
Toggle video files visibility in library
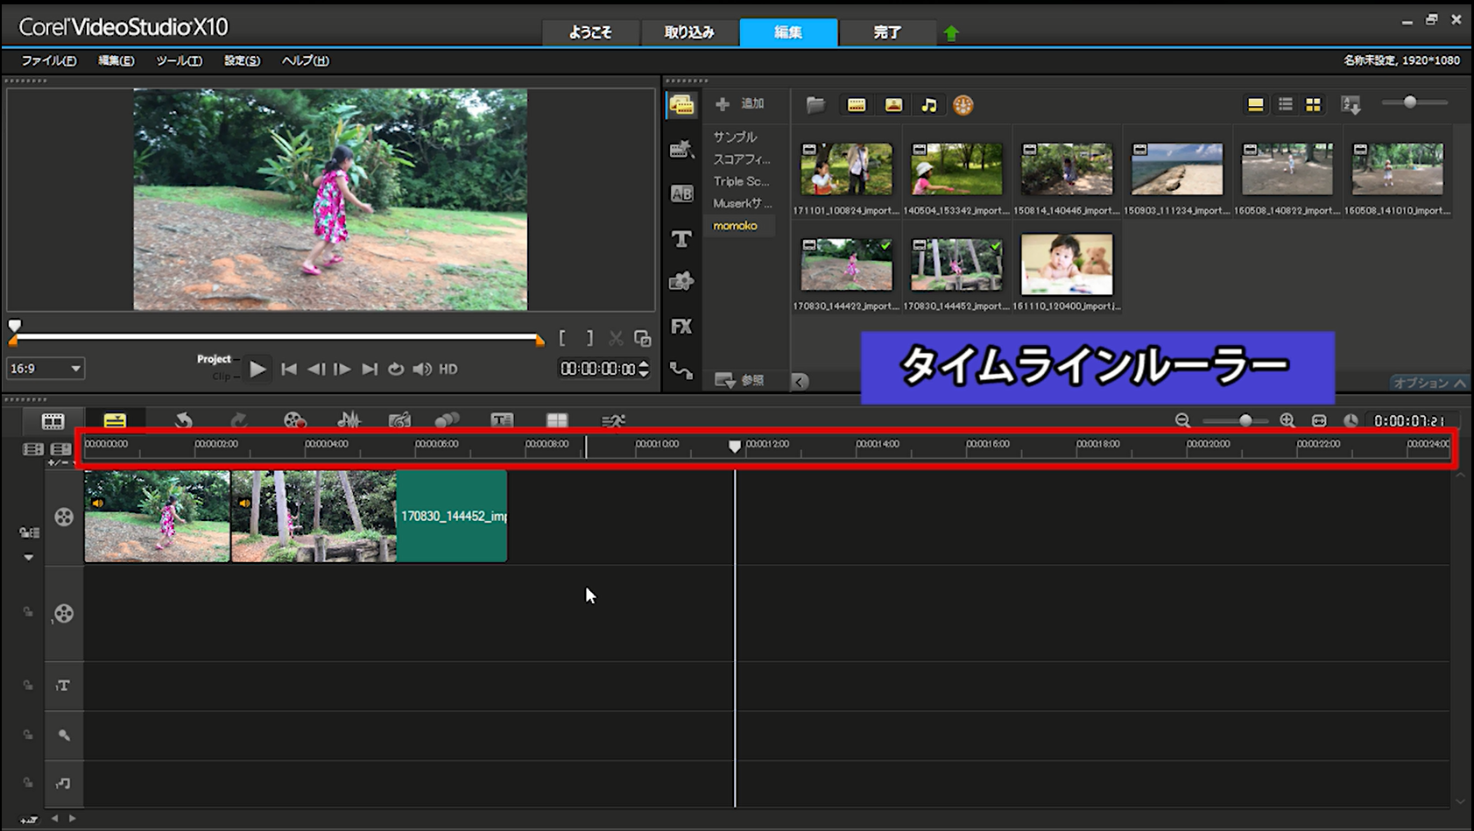point(857,105)
